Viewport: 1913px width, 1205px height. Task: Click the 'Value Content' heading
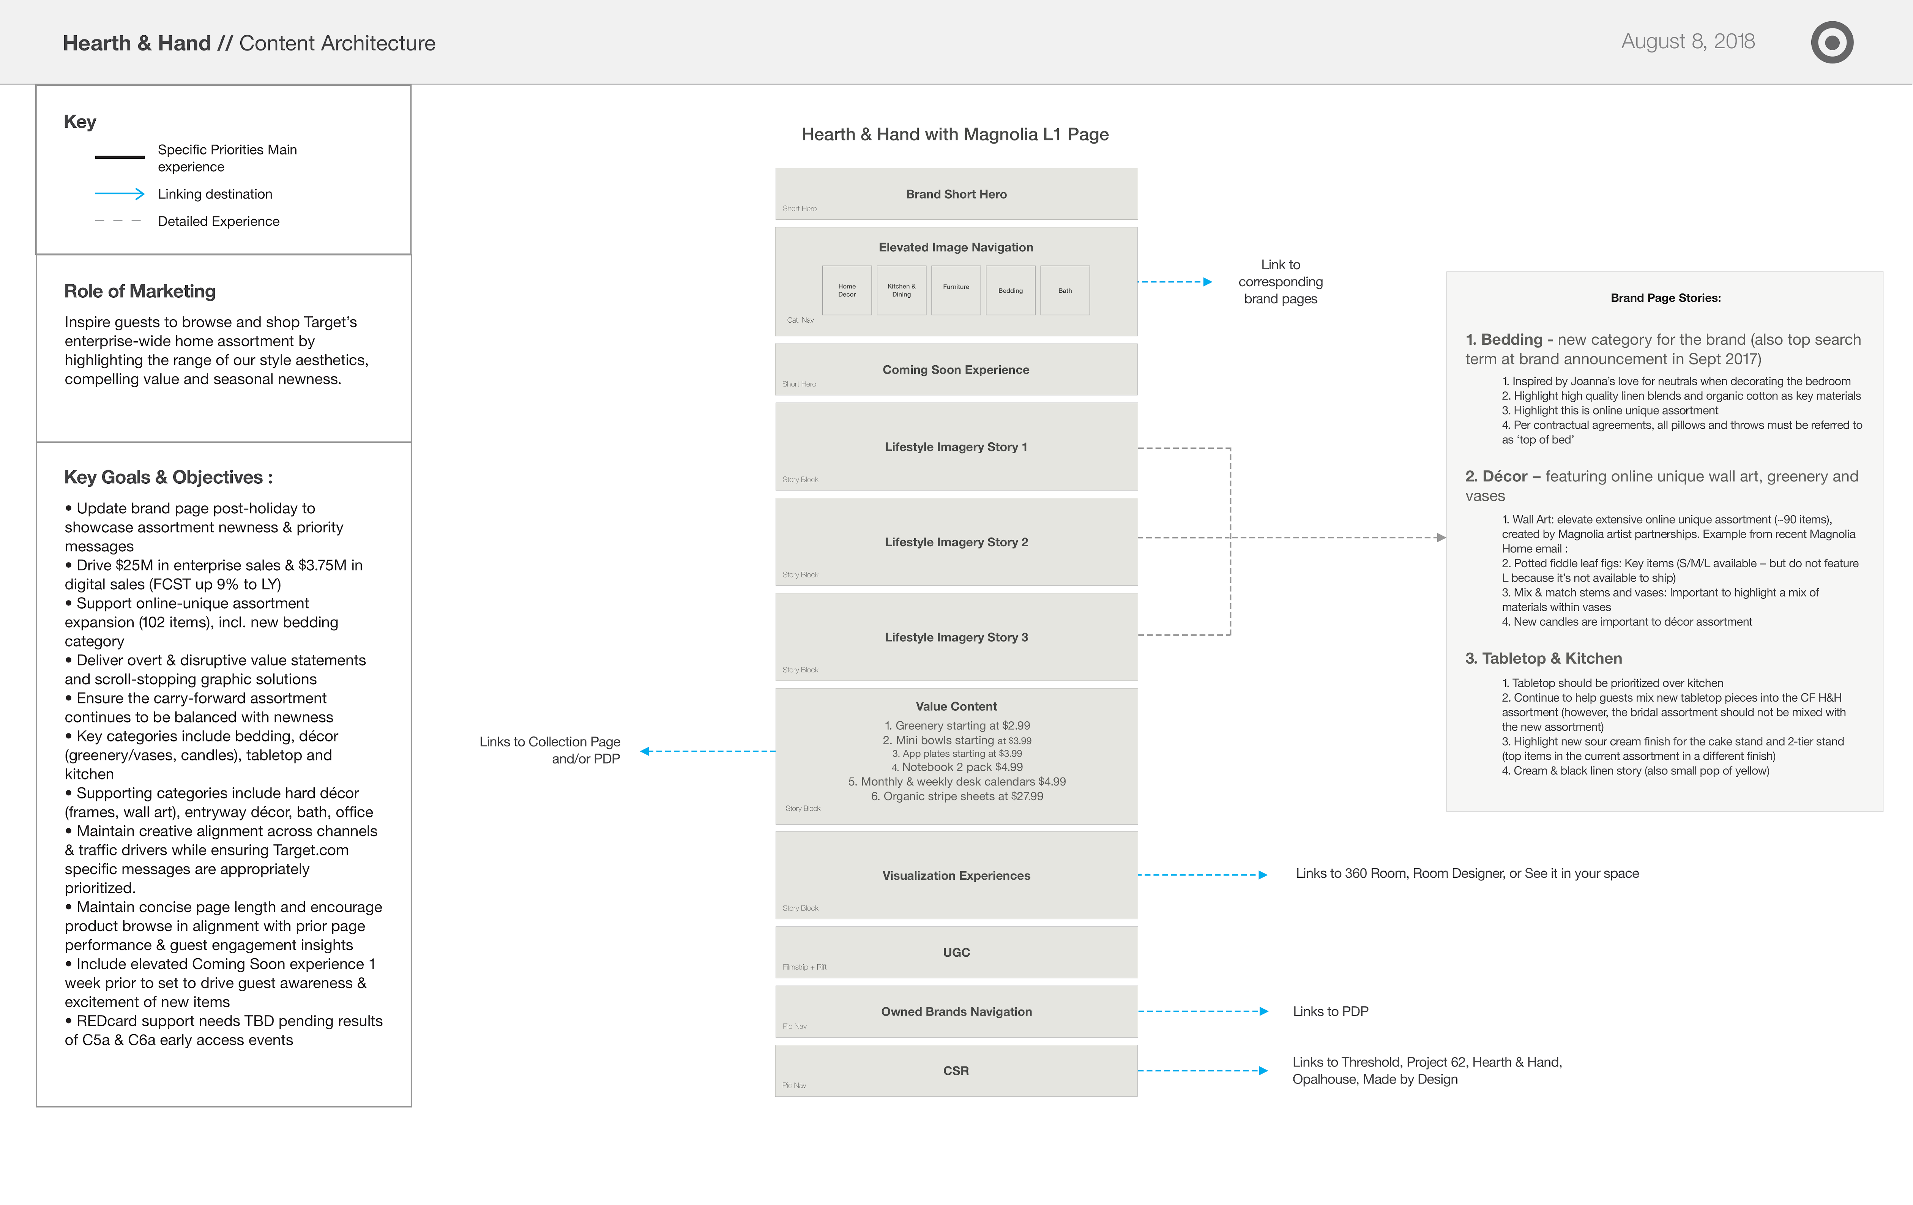(957, 706)
